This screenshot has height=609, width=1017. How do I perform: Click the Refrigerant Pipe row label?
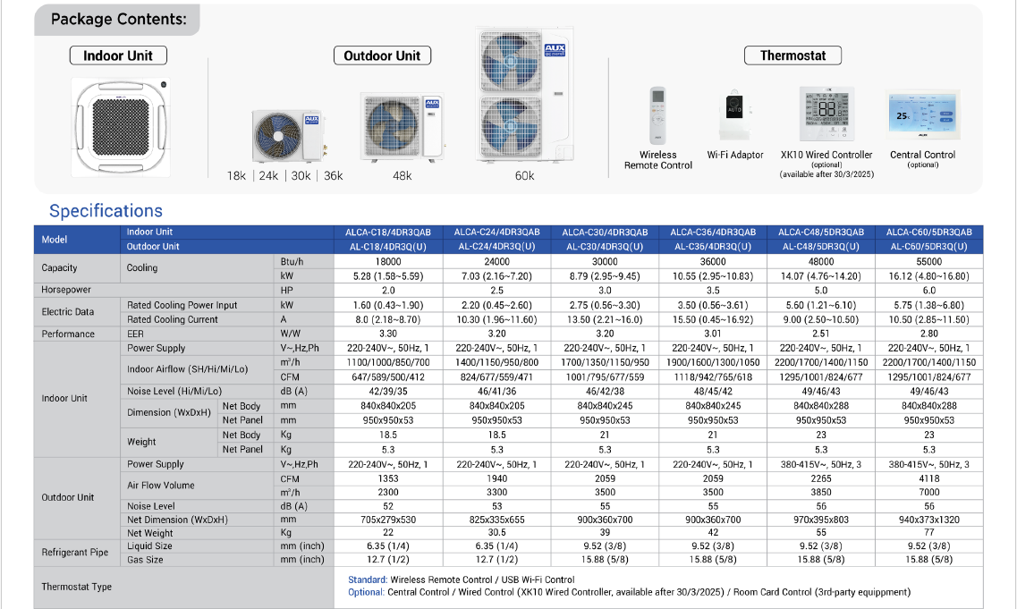coord(73,553)
